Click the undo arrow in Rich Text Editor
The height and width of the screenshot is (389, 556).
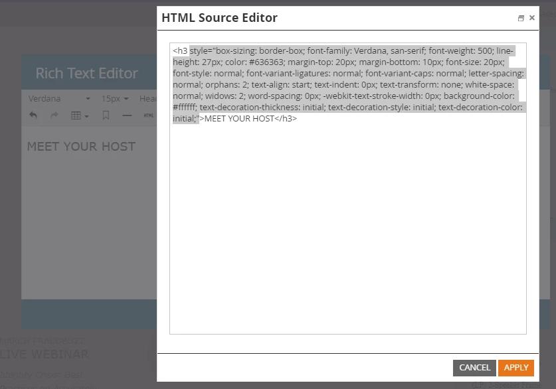click(33, 115)
